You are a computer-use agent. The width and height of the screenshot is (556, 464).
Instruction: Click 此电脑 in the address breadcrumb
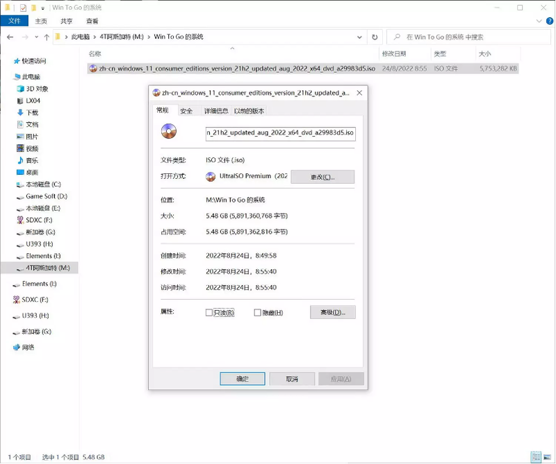tap(81, 37)
